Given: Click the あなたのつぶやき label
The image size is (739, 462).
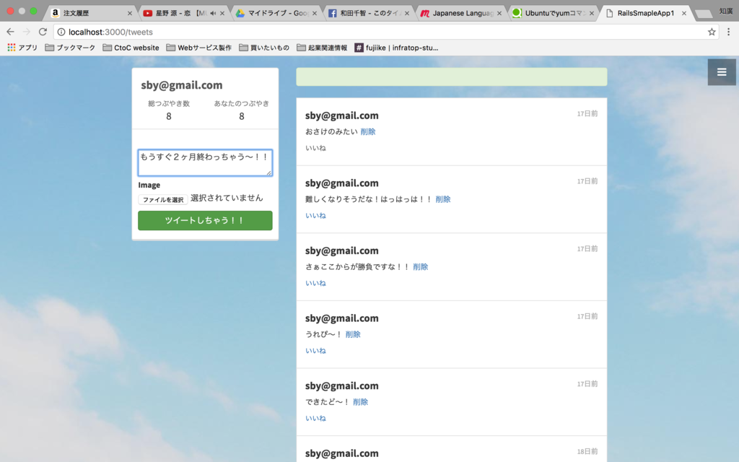Looking at the screenshot, I should [x=241, y=104].
